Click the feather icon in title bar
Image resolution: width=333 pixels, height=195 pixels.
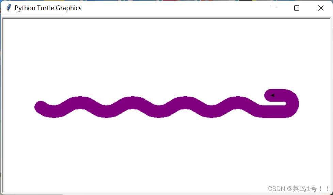point(9,8)
